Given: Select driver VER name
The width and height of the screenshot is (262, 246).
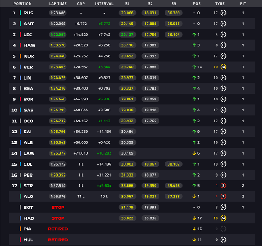Looking at the screenshot, I should (28, 67).
